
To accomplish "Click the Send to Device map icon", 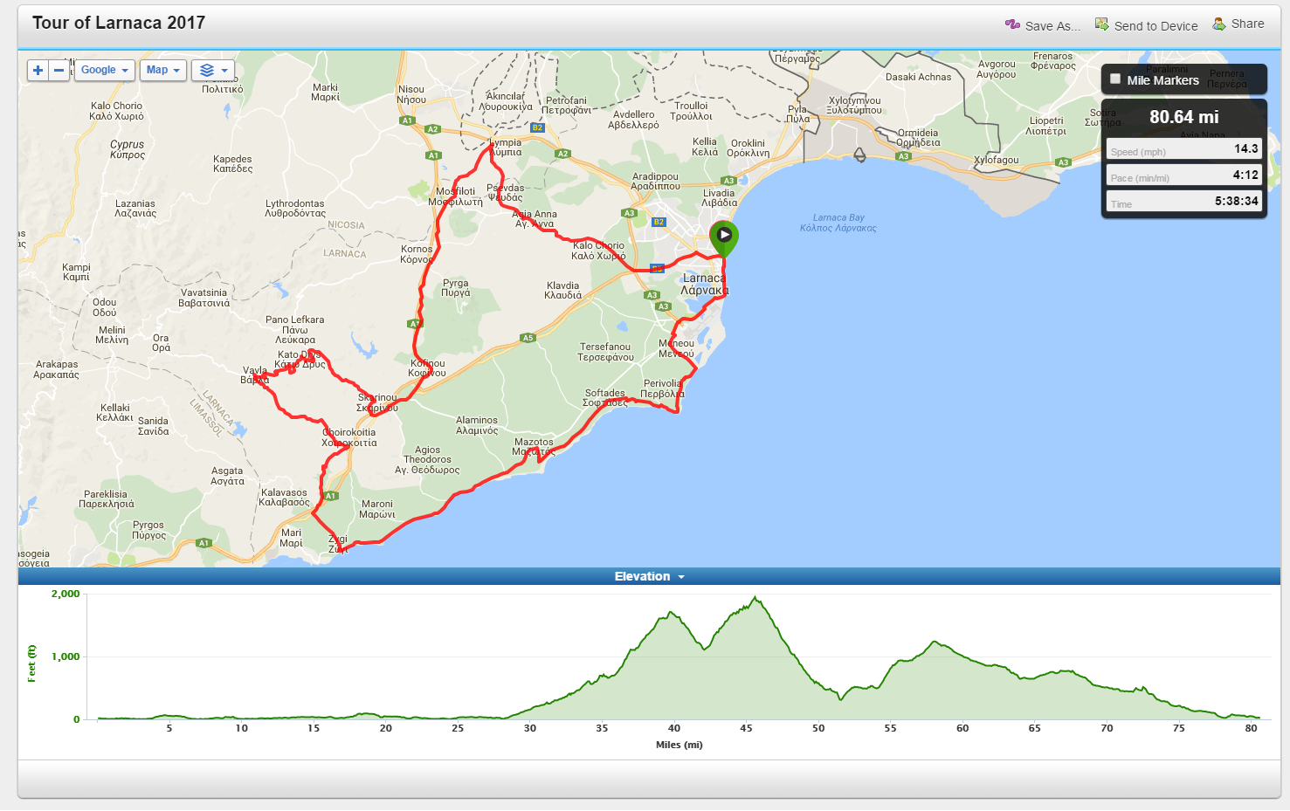I will click(x=1102, y=25).
